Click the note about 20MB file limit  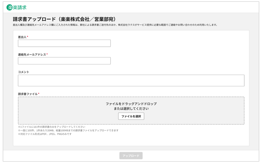68,131
